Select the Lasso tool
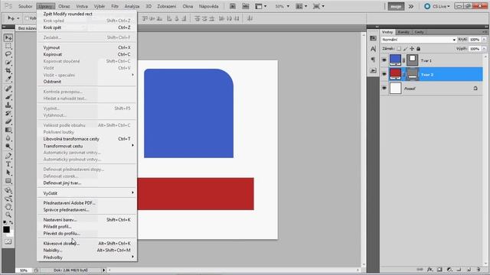 (8, 54)
